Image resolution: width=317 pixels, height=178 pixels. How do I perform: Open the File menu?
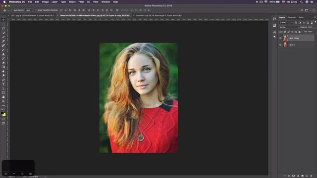coord(30,2)
